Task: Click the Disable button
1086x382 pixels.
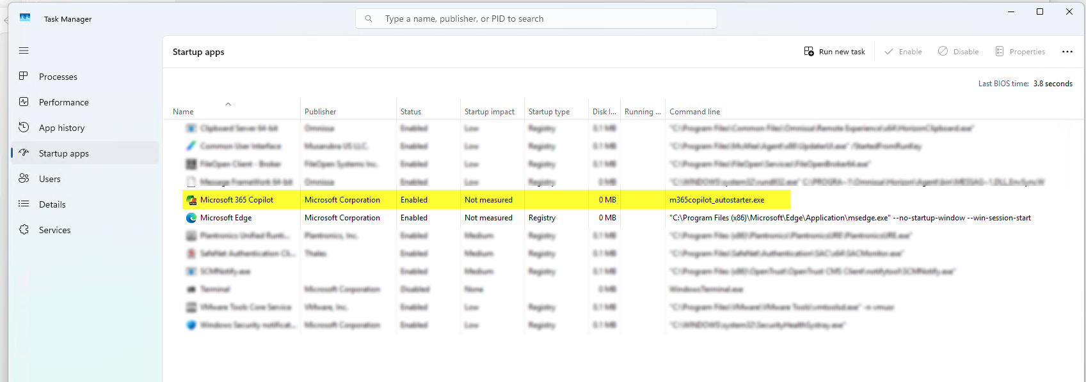Action: coord(959,52)
